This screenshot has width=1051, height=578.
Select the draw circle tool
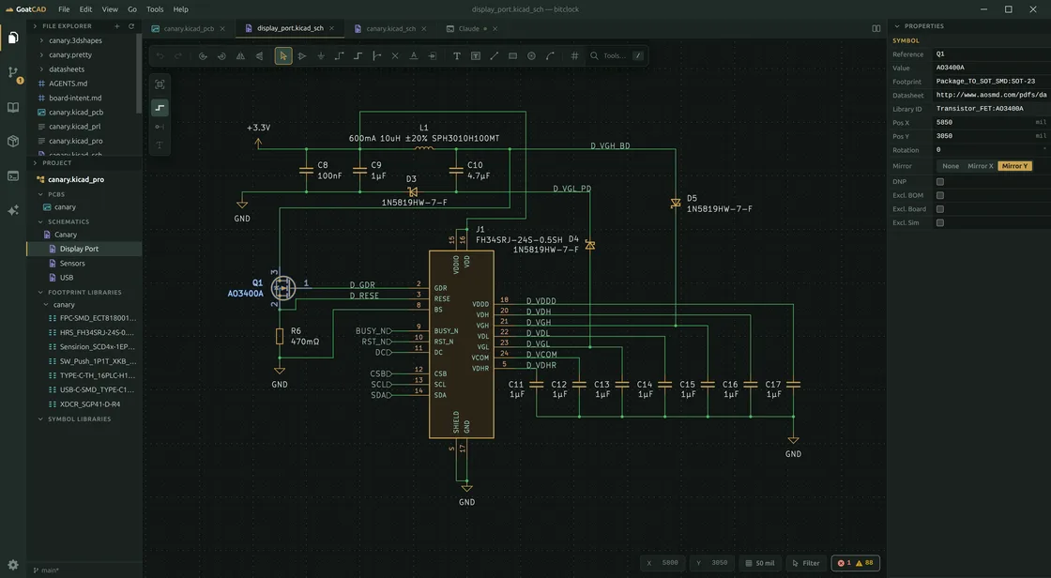point(531,55)
